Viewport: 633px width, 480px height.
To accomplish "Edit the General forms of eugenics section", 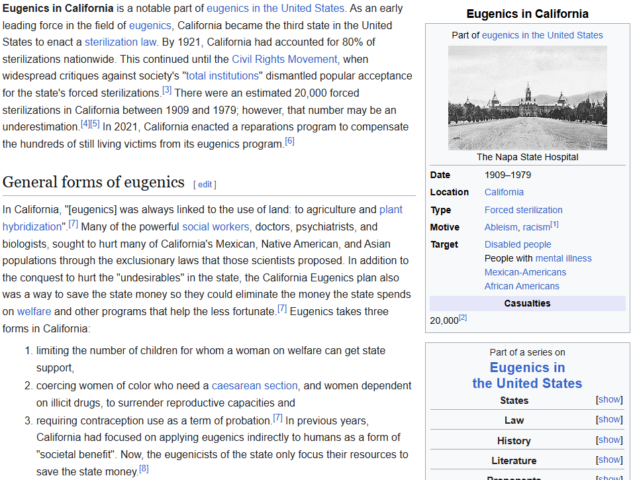I will click(x=205, y=185).
